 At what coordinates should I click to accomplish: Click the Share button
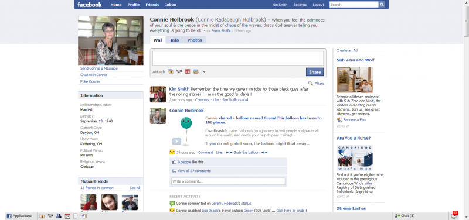[x=315, y=72]
